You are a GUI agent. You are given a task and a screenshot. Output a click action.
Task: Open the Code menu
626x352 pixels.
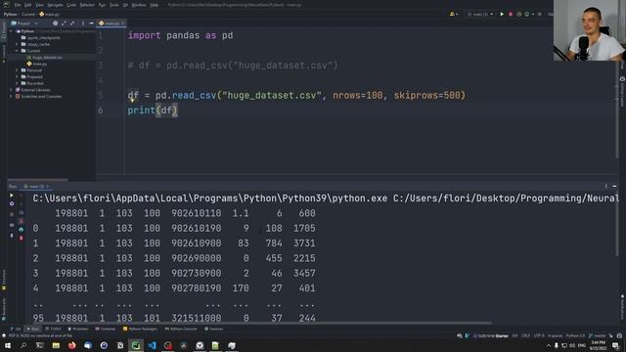[x=71, y=5]
